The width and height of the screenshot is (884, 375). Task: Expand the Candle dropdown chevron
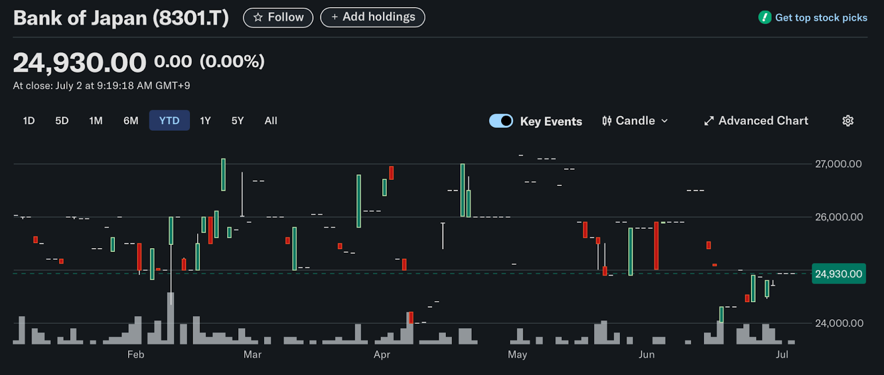665,121
